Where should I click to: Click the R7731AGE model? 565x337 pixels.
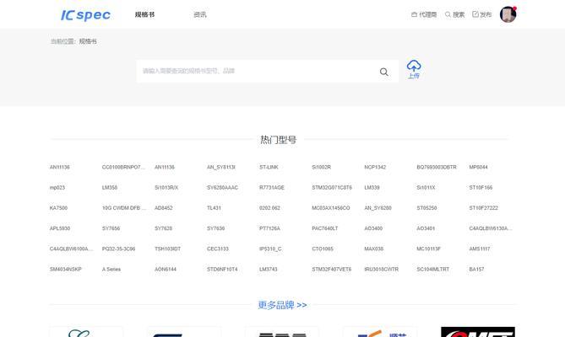[x=272, y=188]
